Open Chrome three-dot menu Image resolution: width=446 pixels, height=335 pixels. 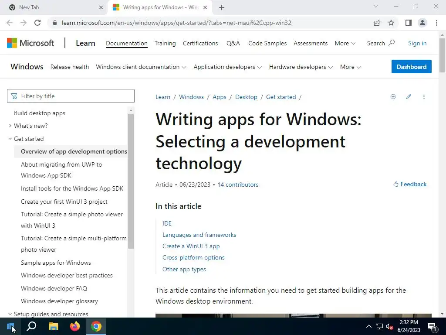coord(436,23)
